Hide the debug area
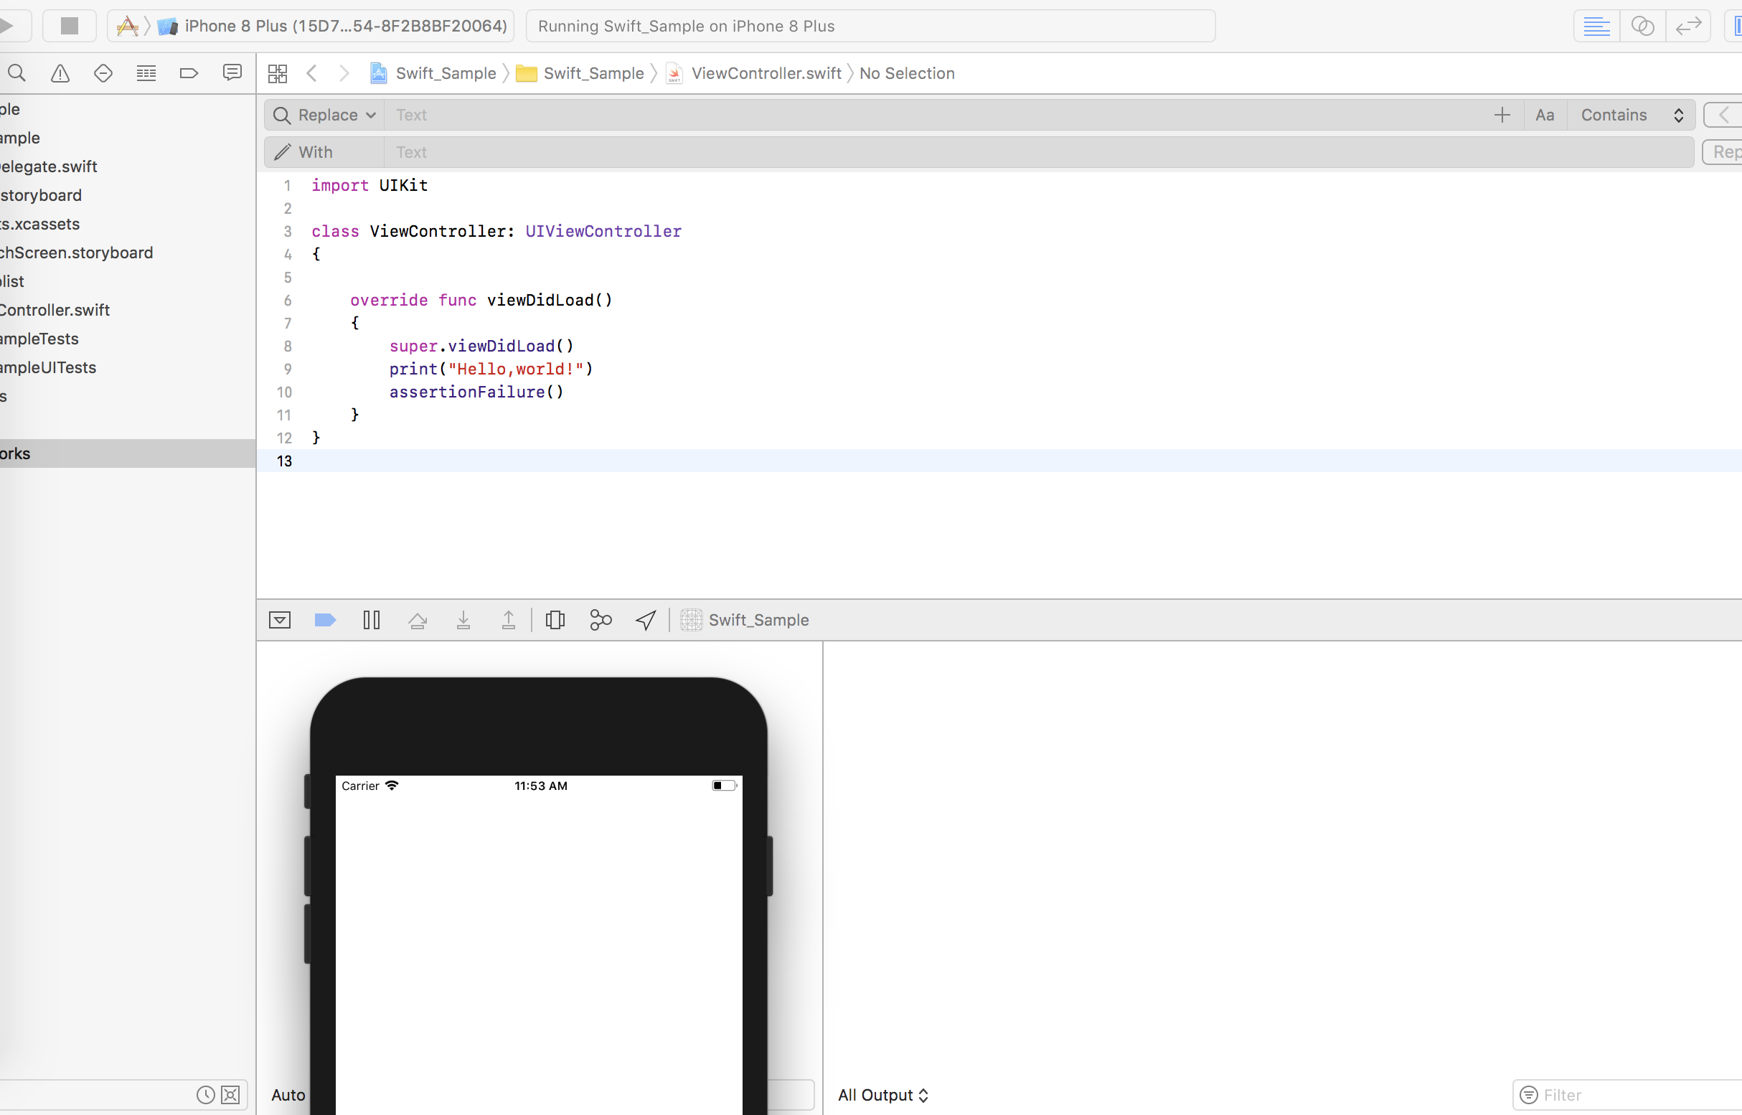This screenshot has width=1742, height=1115. click(x=280, y=620)
